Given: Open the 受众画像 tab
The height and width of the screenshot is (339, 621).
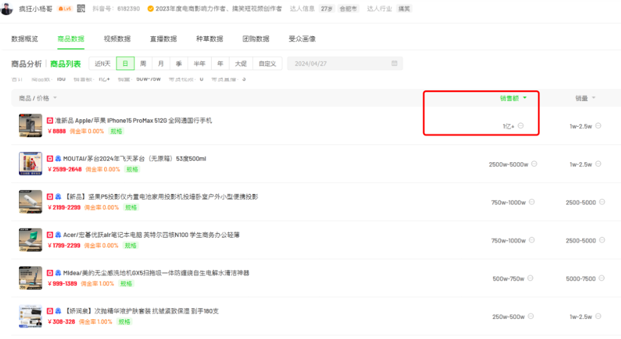Looking at the screenshot, I should (x=302, y=39).
